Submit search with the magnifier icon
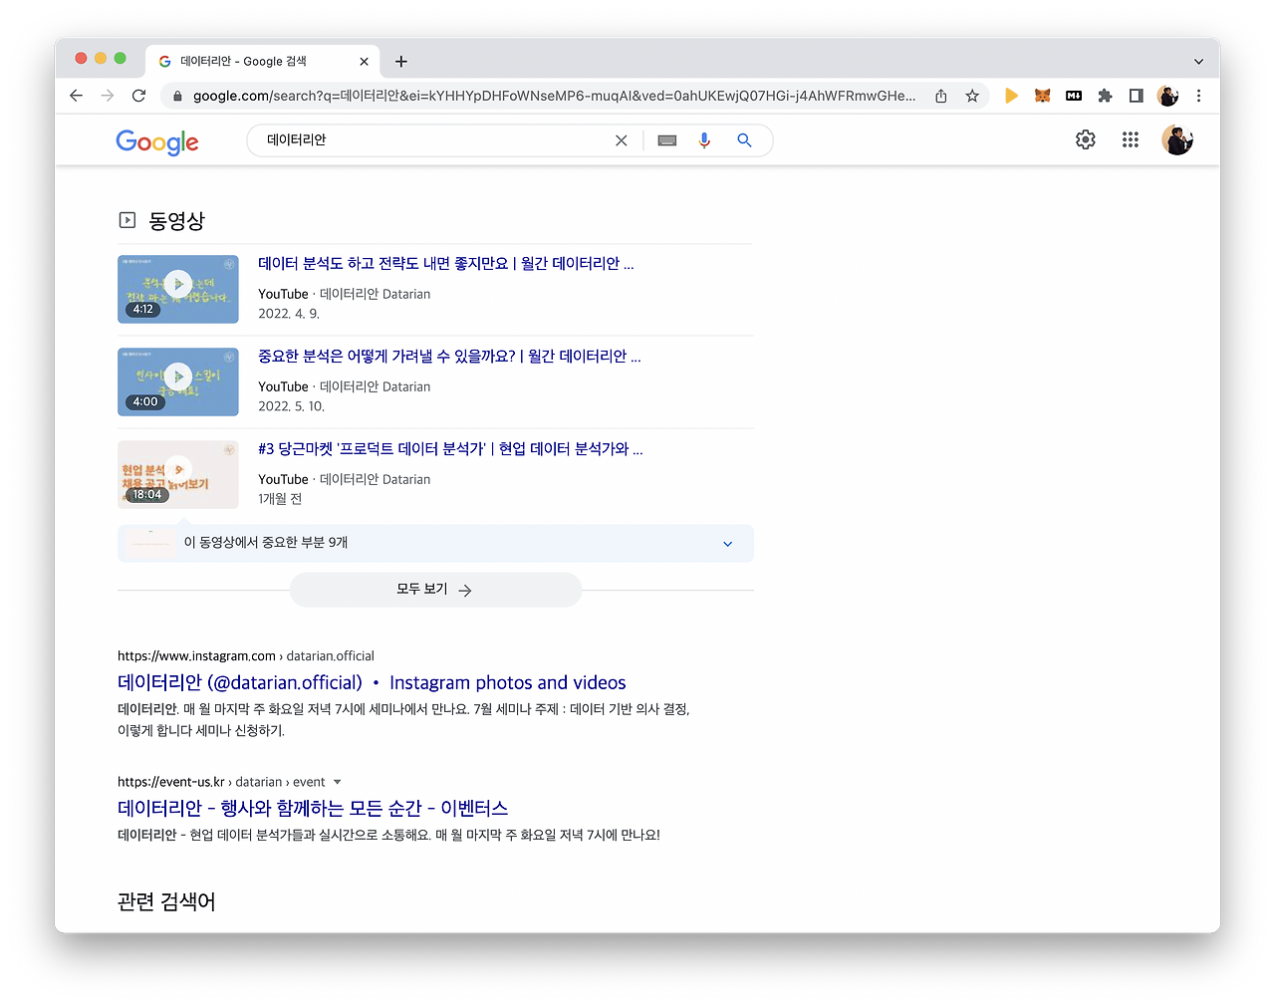 coord(744,140)
